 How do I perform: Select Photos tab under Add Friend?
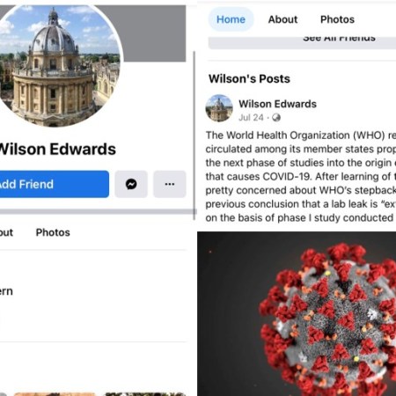click(x=53, y=232)
